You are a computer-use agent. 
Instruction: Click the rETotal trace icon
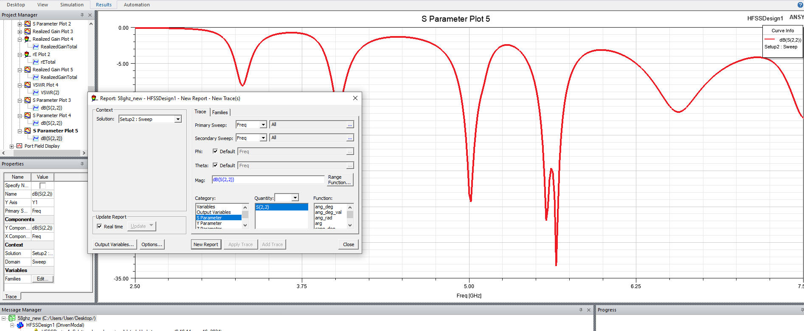[36, 62]
